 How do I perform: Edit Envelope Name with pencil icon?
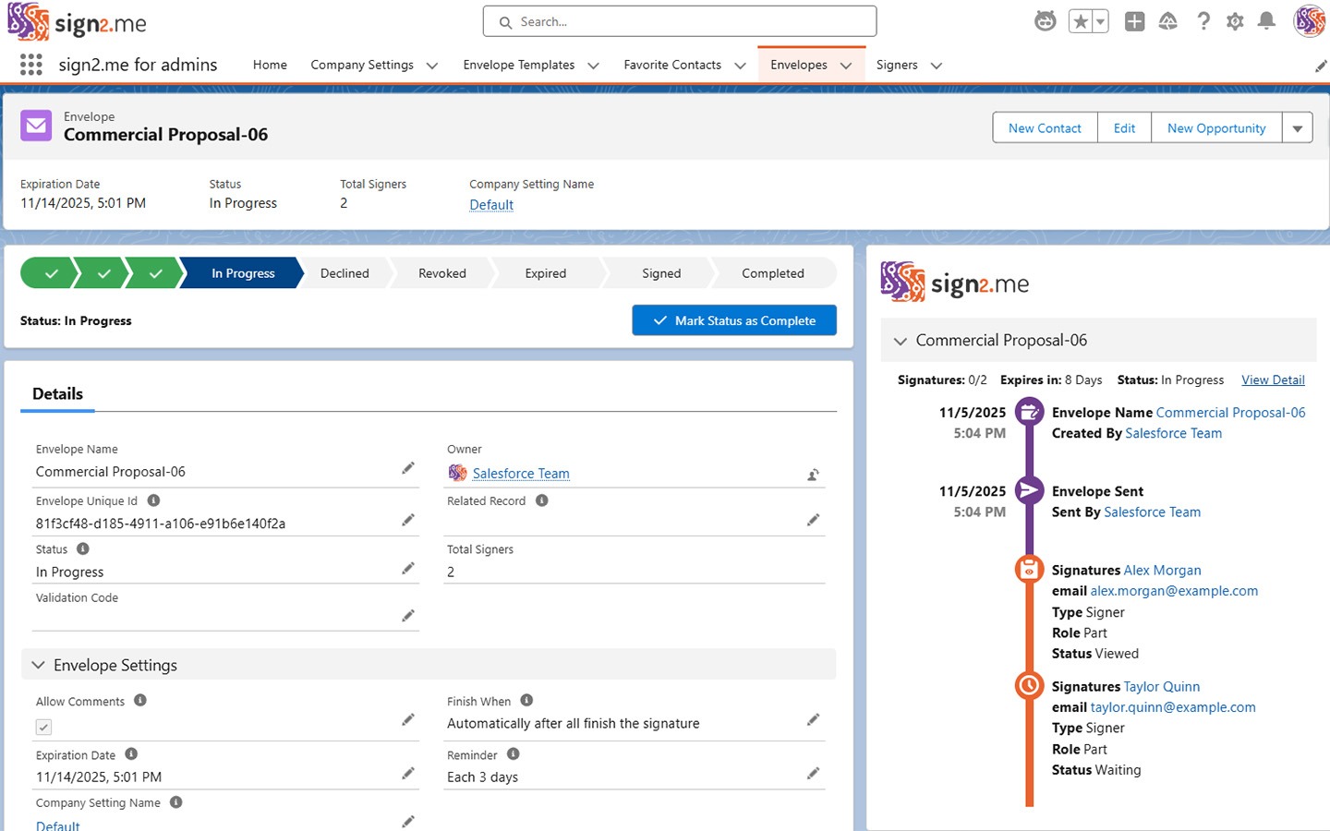pos(407,469)
